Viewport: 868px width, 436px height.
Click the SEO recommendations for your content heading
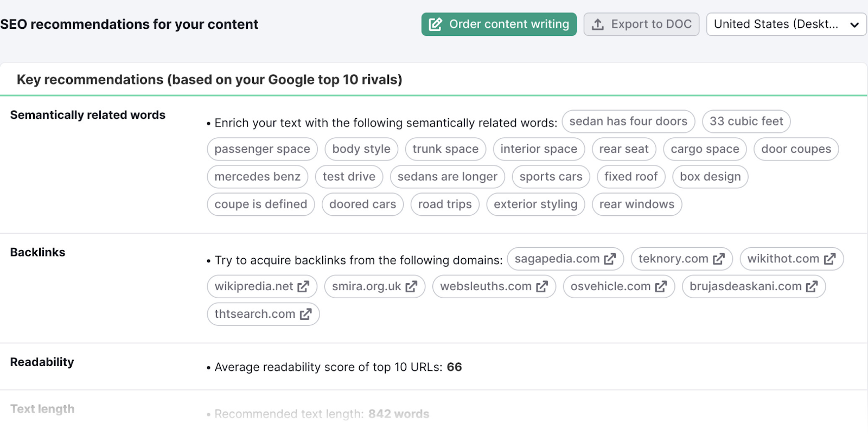coord(129,24)
